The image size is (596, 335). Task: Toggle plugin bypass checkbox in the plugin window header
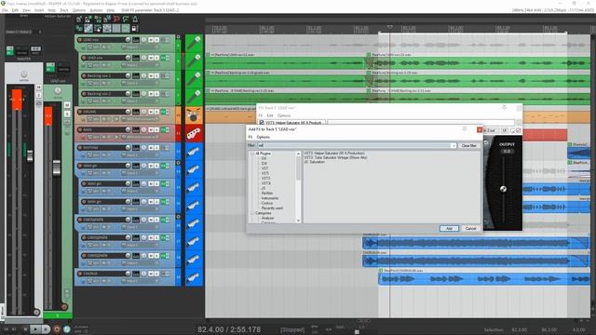(x=518, y=130)
